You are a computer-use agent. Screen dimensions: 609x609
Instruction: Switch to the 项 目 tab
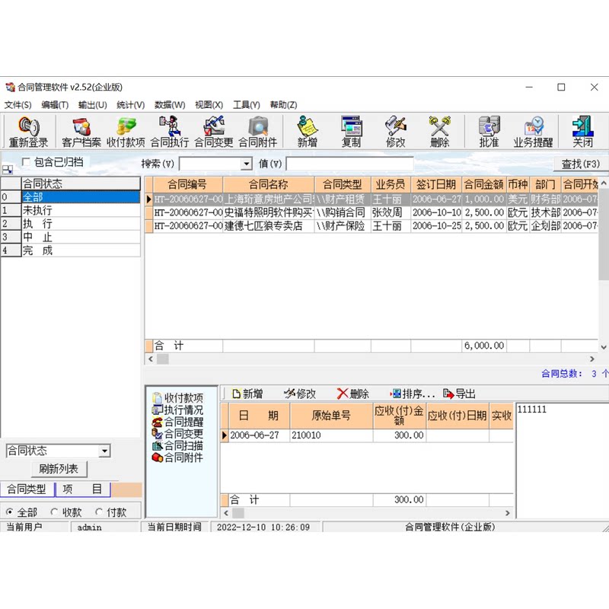83,489
